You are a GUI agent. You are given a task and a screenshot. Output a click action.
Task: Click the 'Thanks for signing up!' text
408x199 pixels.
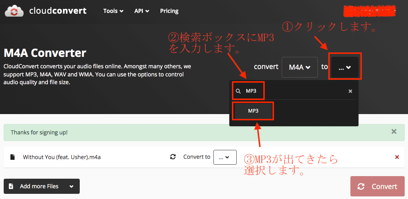(x=39, y=132)
